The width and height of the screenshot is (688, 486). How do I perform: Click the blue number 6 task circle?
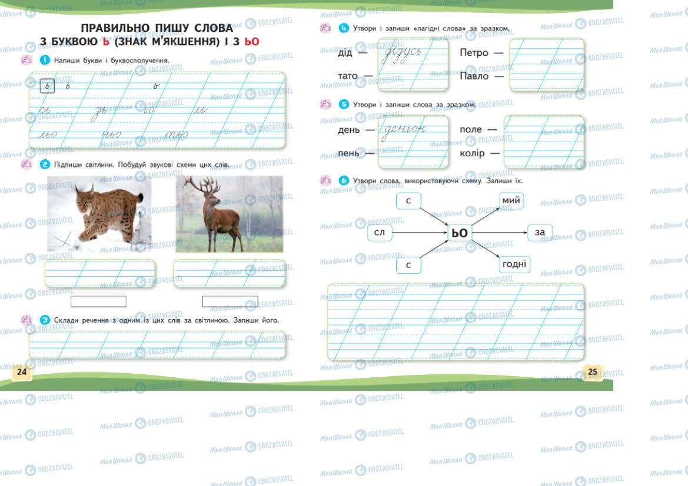(x=344, y=180)
